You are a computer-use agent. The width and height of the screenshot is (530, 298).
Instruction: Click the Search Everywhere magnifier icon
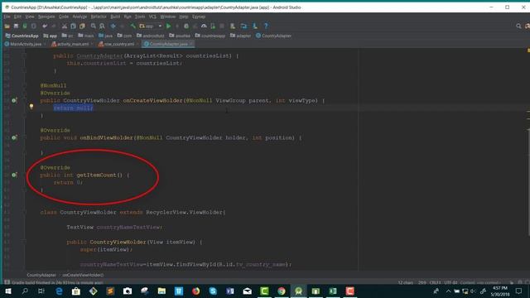(518, 26)
